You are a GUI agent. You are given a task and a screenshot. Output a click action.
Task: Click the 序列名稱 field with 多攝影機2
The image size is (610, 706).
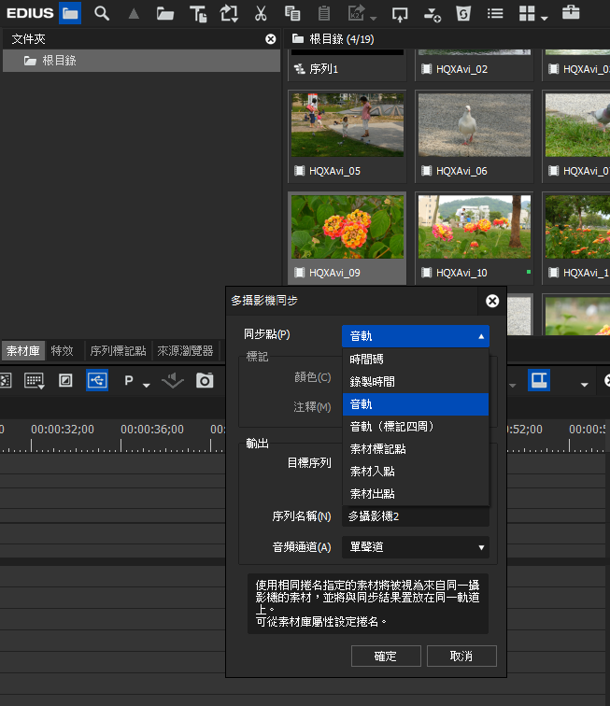click(x=416, y=516)
